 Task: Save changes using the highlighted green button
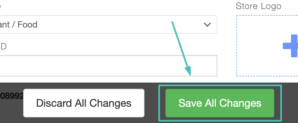coord(220,103)
